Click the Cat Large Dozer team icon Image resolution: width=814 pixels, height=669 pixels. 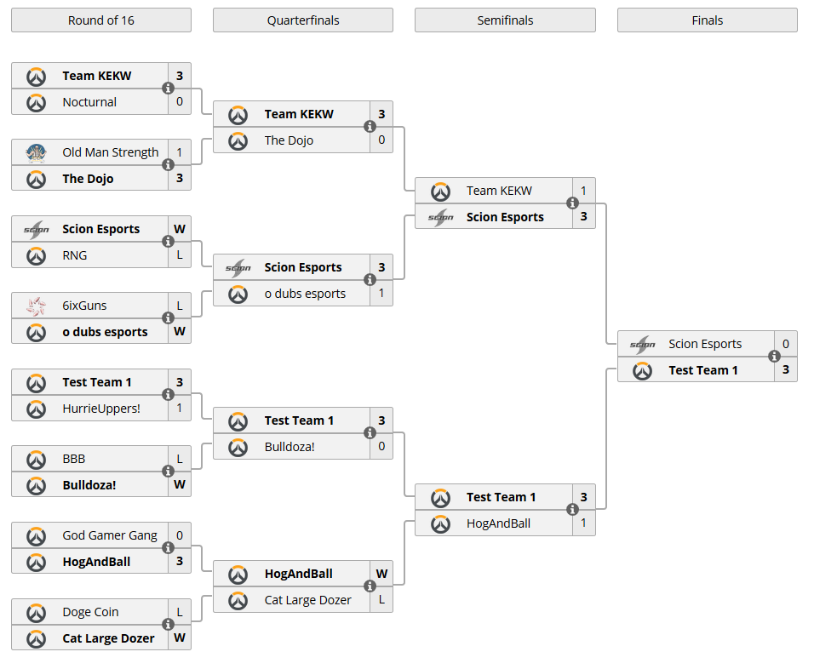pos(34,638)
